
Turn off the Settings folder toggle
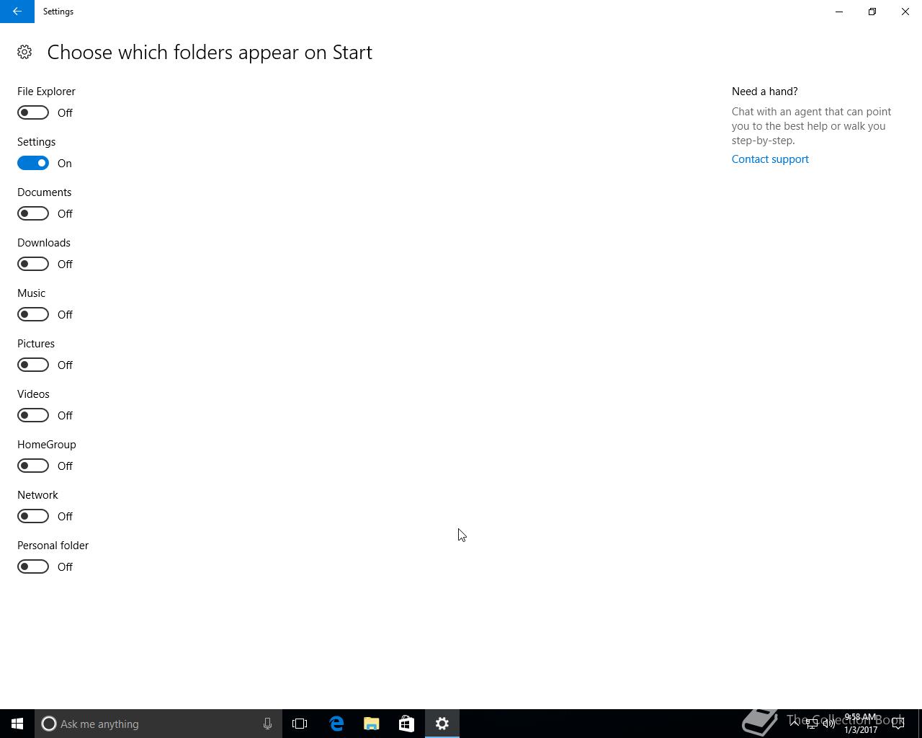[x=33, y=163]
